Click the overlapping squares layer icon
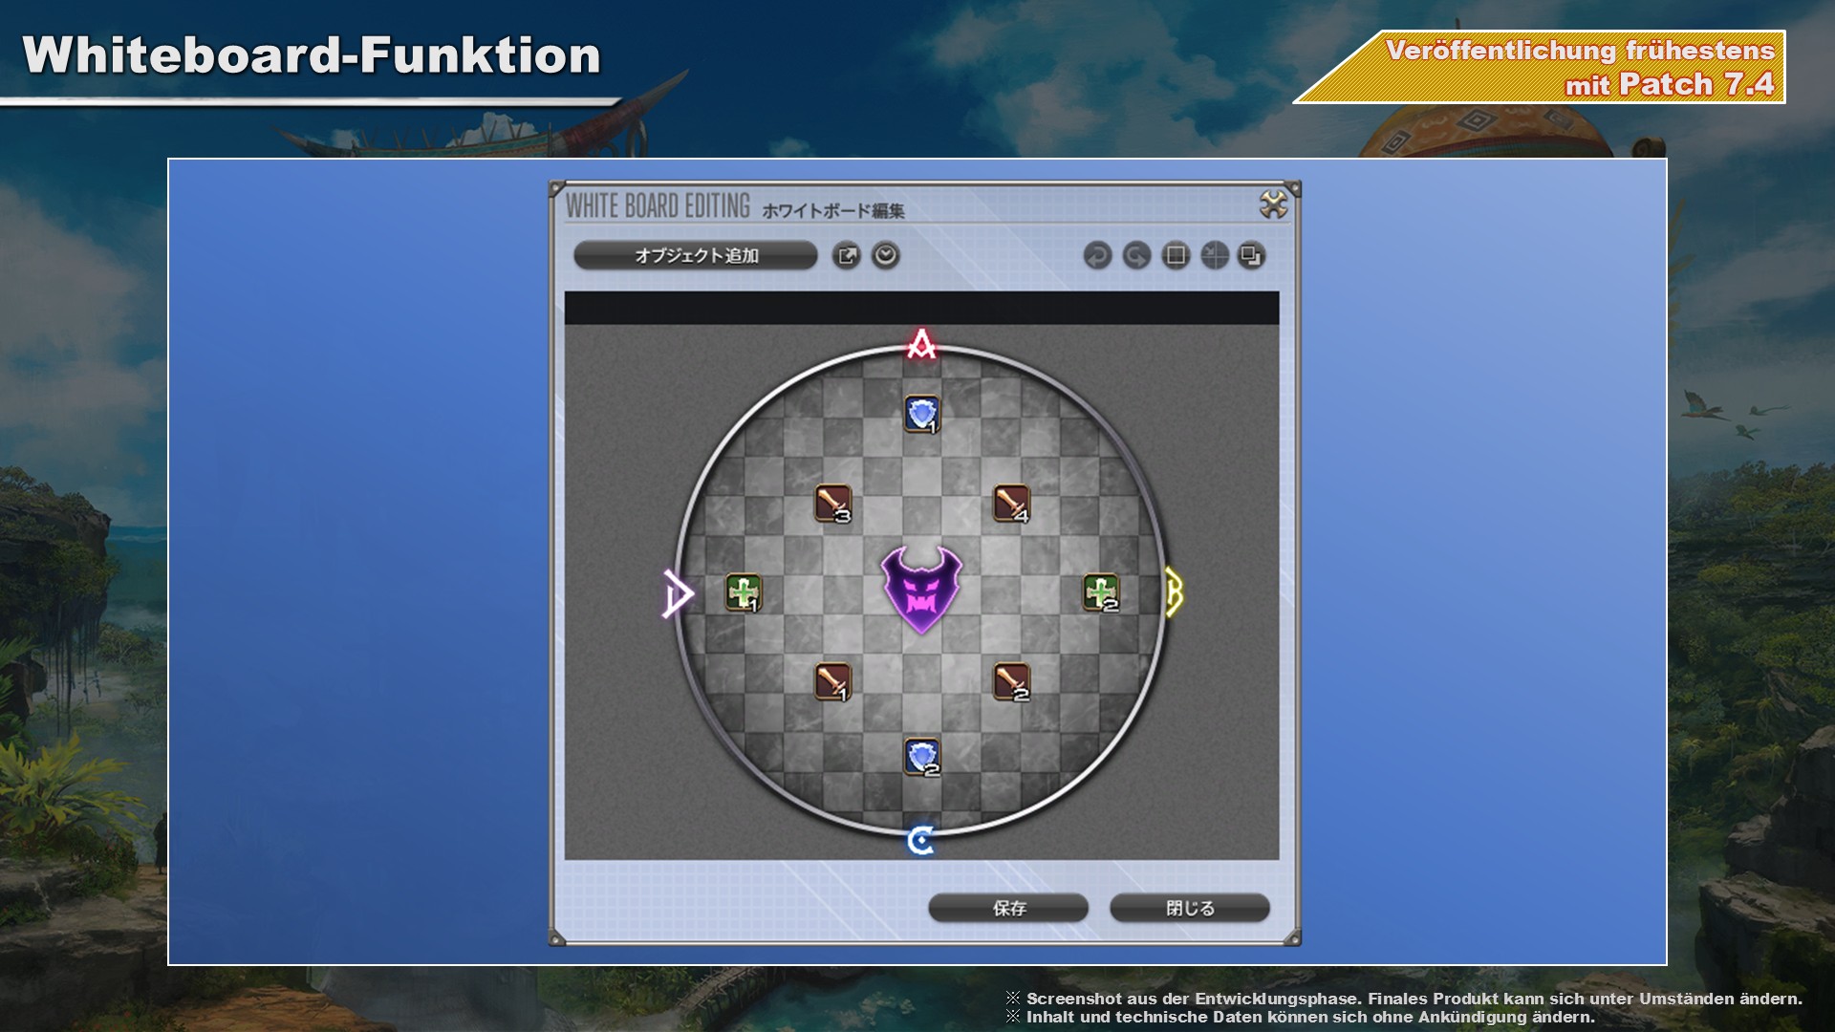Image resolution: width=1835 pixels, height=1032 pixels. tap(1251, 255)
